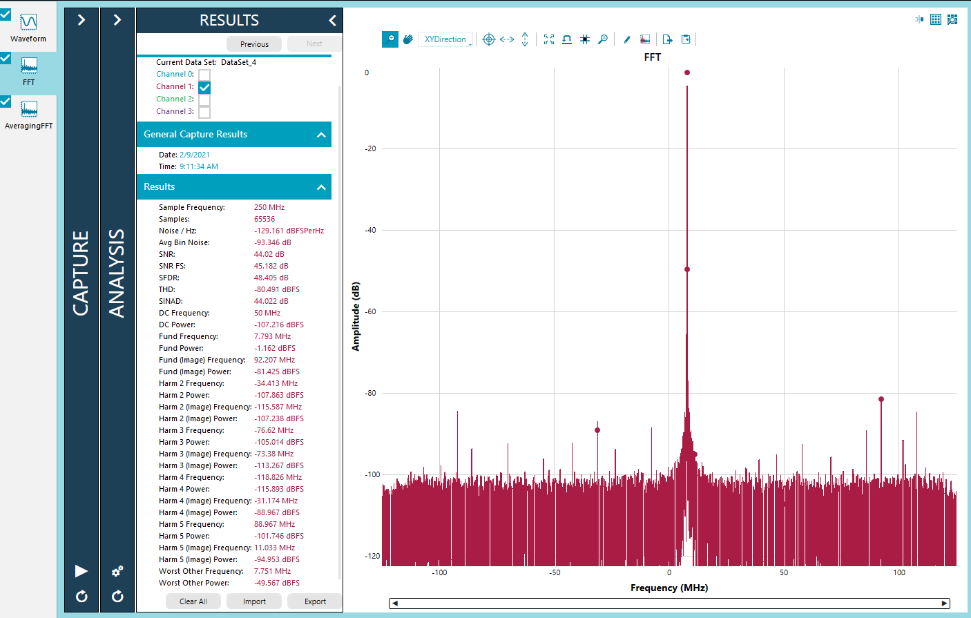Enable the Channel 2 checkbox
Viewport: 971px width, 618px height.
coord(204,99)
